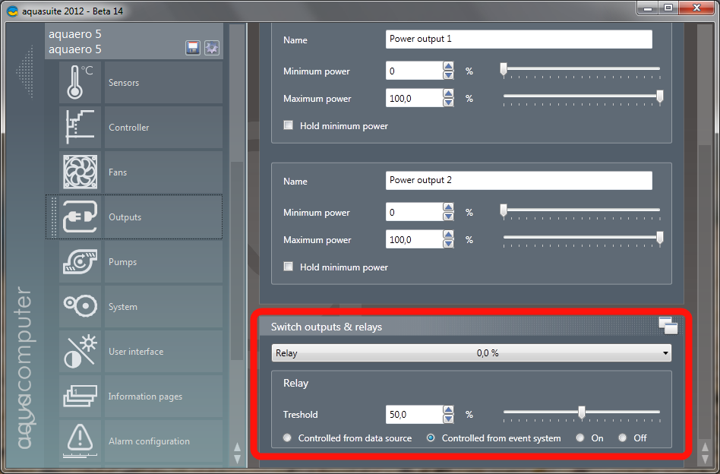Screen dimensions: 720x474
Task: Click the Sensors thermometer icon
Action: point(80,83)
